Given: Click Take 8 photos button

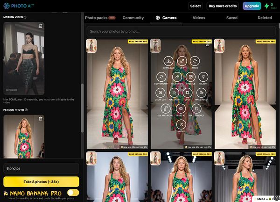Looking at the screenshot, I should (41, 182).
